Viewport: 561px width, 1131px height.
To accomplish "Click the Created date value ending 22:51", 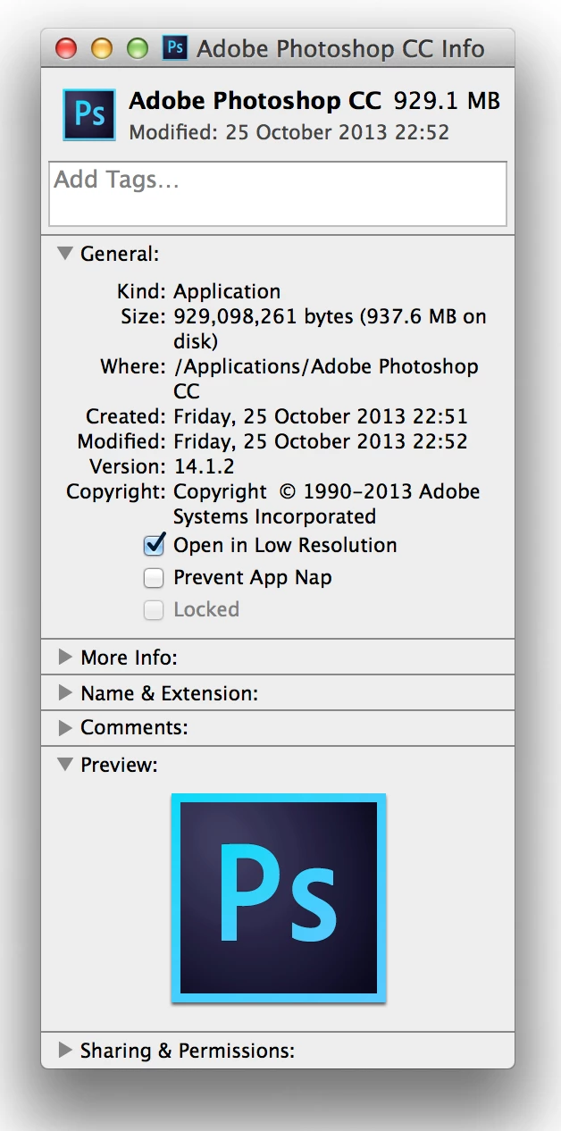I will click(320, 416).
